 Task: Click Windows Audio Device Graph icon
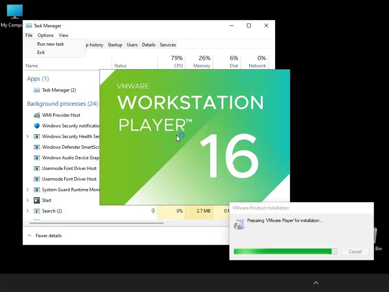point(37,158)
